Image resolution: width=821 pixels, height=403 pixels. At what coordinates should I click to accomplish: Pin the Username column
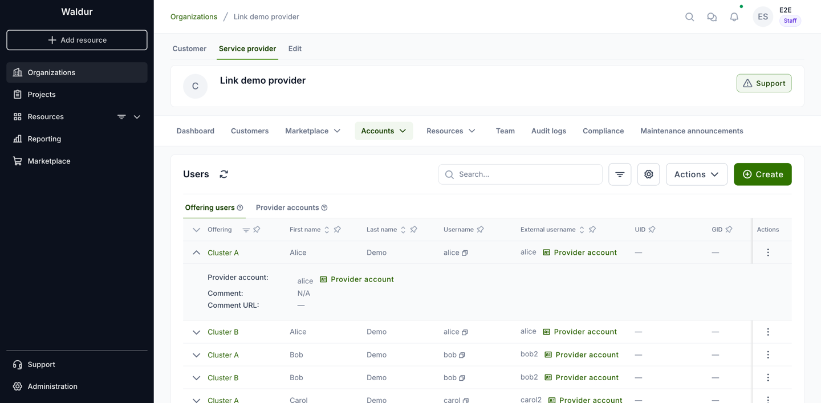pos(481,230)
